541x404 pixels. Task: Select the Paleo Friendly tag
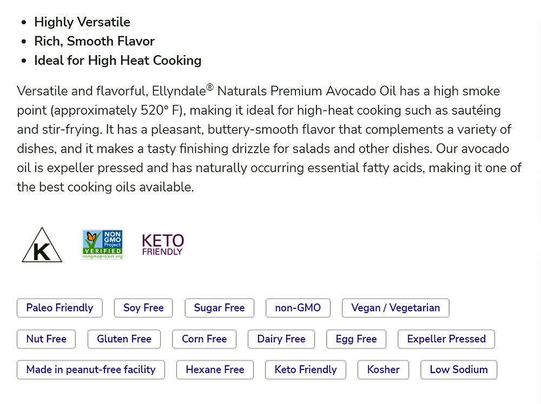(60, 308)
